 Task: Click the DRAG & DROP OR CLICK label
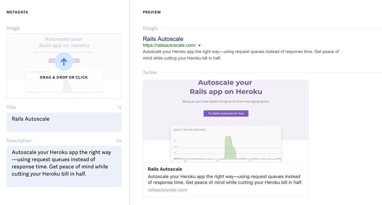[64, 77]
